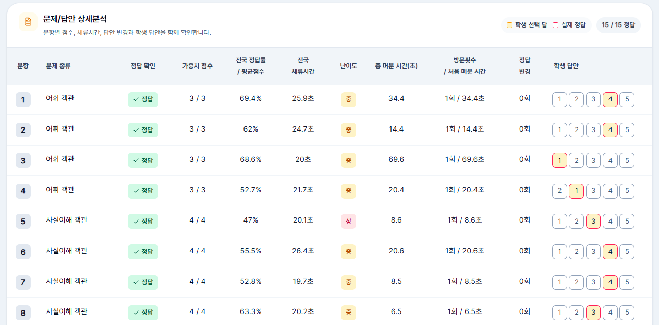Screen dimensions: 659x325
Task: Click the 정답 badge in row 8
Action: (x=143, y=313)
